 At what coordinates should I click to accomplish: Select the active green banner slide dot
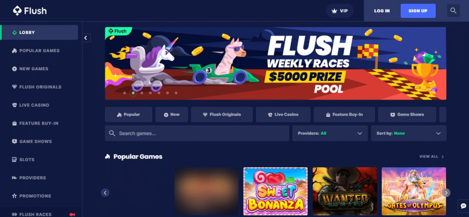pyautogui.click(x=133, y=93)
